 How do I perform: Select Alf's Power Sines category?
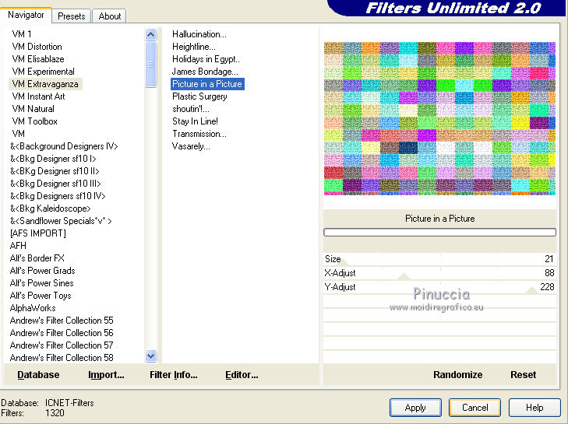(x=41, y=283)
